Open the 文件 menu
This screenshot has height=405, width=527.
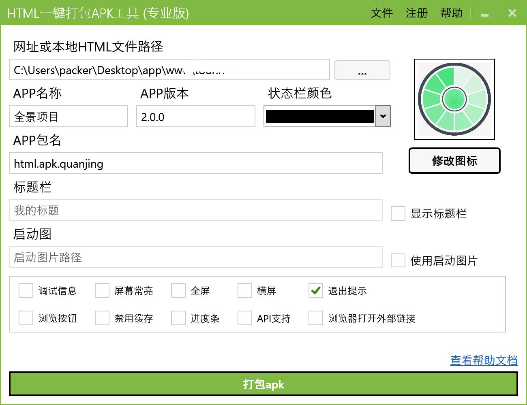381,13
